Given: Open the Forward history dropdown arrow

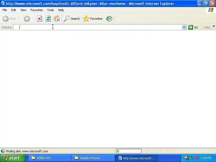Looking at the screenshot, I should [x=33, y=19].
